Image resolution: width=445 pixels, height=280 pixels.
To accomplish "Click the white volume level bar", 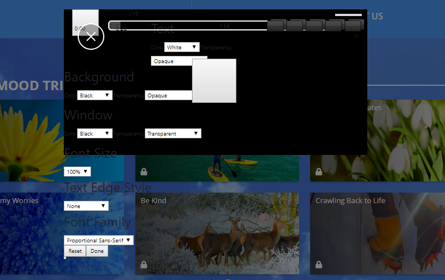I will click(x=348, y=15).
